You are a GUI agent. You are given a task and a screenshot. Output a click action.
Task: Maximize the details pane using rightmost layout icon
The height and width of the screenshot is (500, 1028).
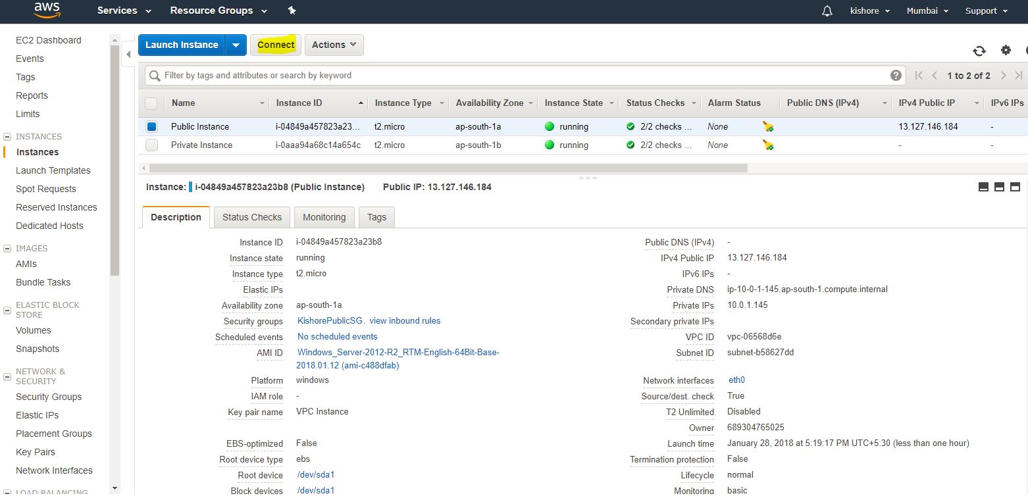[1015, 187]
